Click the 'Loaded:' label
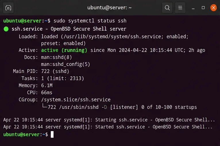The width and height of the screenshot is (220, 146). tap(28, 36)
